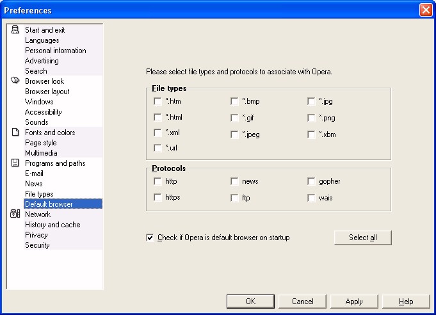The image size is (436, 315).
Task: Click the page icon beside Fonts and colors
Action: point(15,132)
